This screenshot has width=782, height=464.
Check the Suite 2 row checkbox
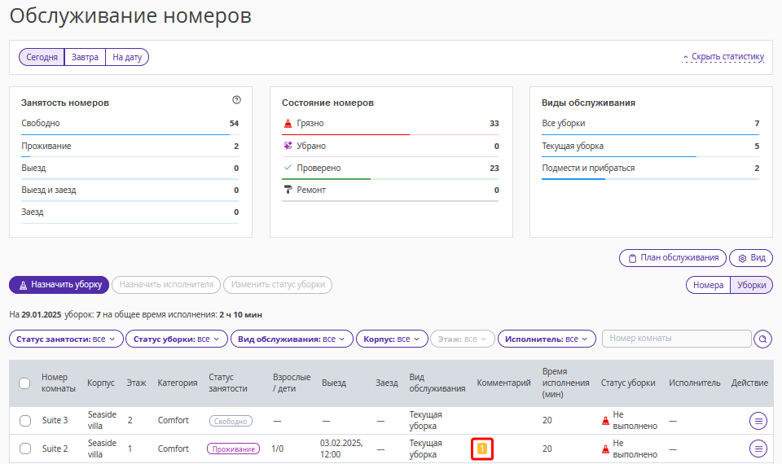pyautogui.click(x=25, y=449)
